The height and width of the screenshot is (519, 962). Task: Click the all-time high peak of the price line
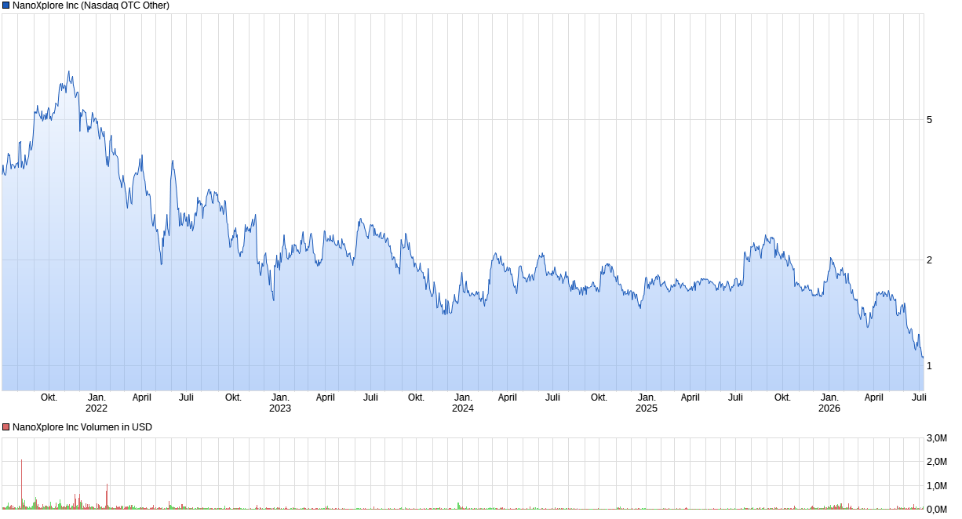[69, 72]
